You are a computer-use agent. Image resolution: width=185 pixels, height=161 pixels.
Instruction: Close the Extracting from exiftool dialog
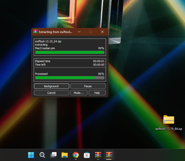102,32
